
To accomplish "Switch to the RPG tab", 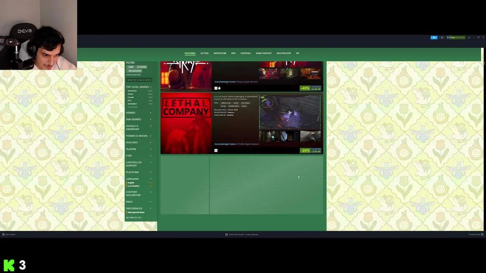I will 234,53.
